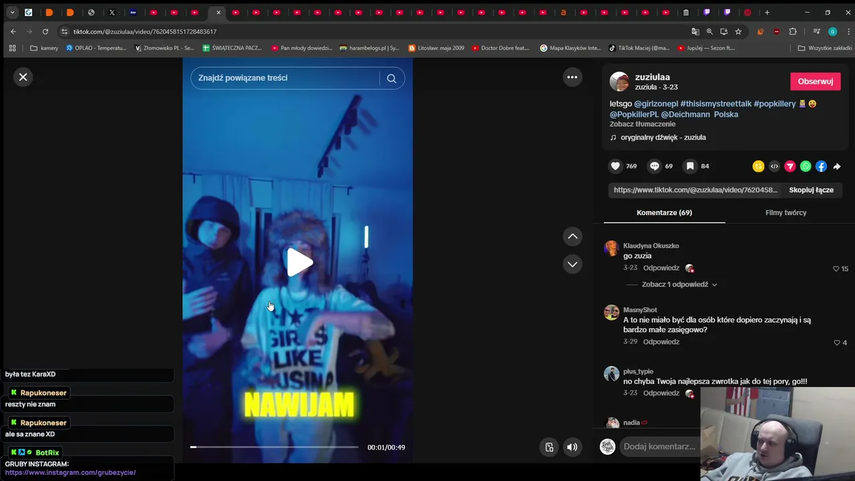855x481 pixels.
Task: Go to next video with down arrow
Action: point(572,265)
